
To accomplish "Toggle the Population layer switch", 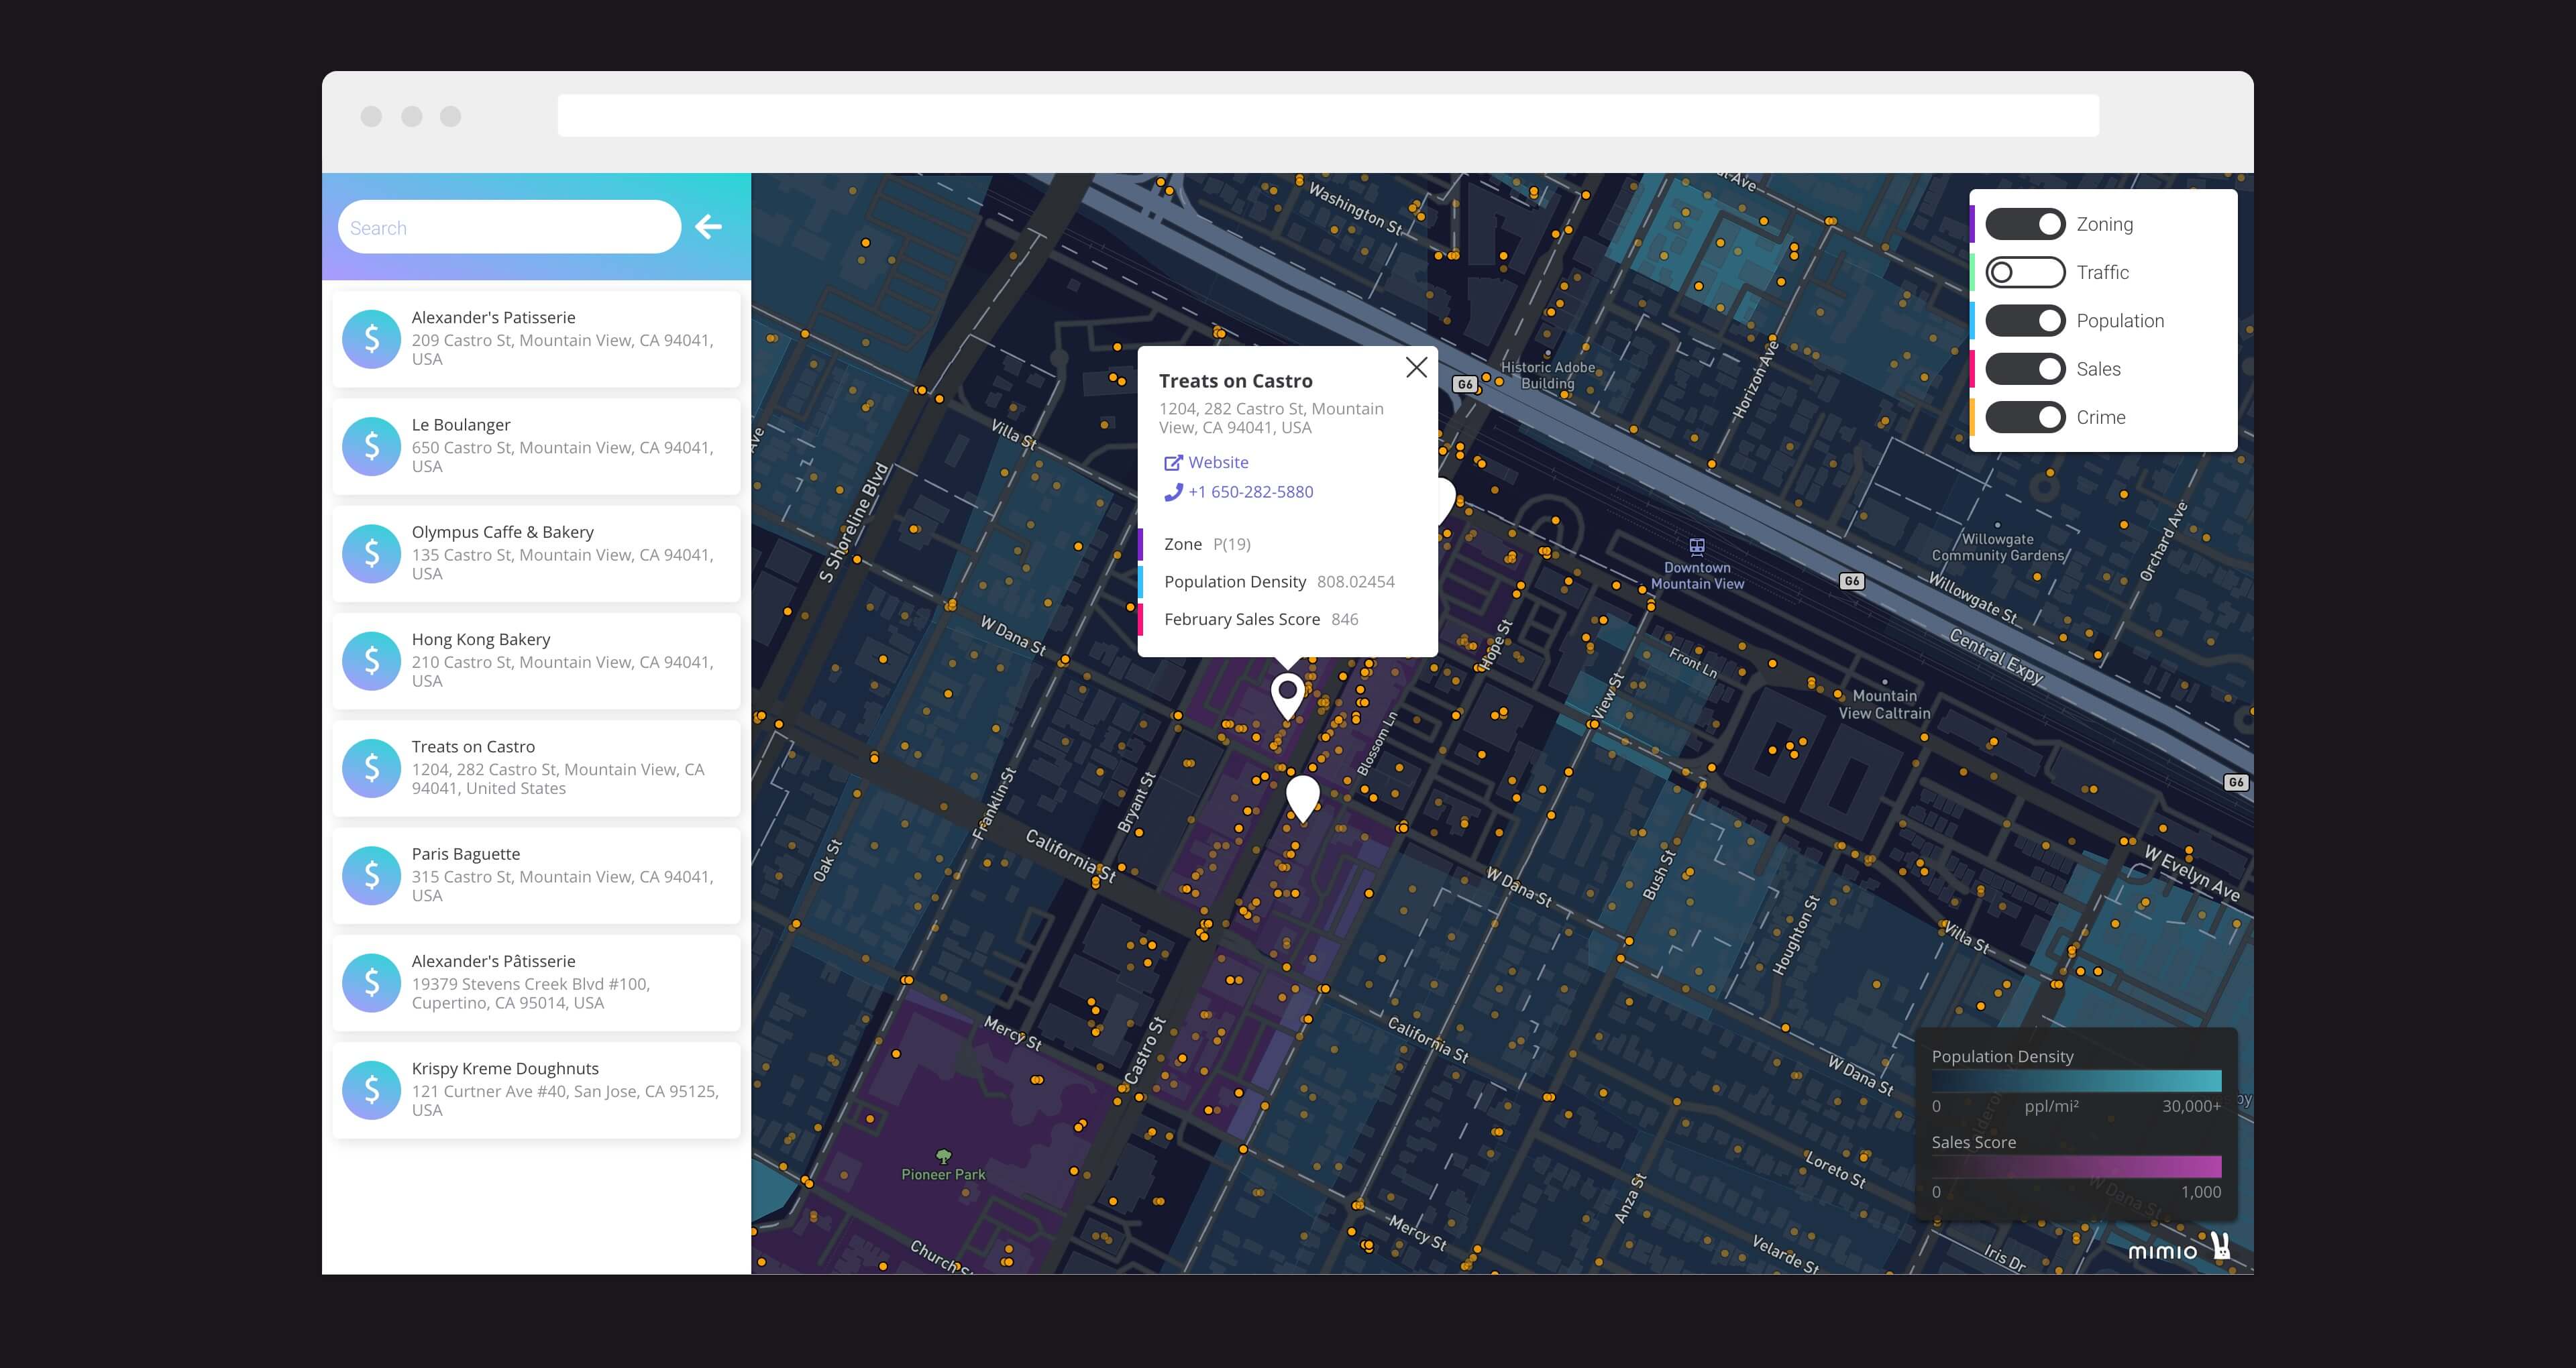I will [2025, 320].
